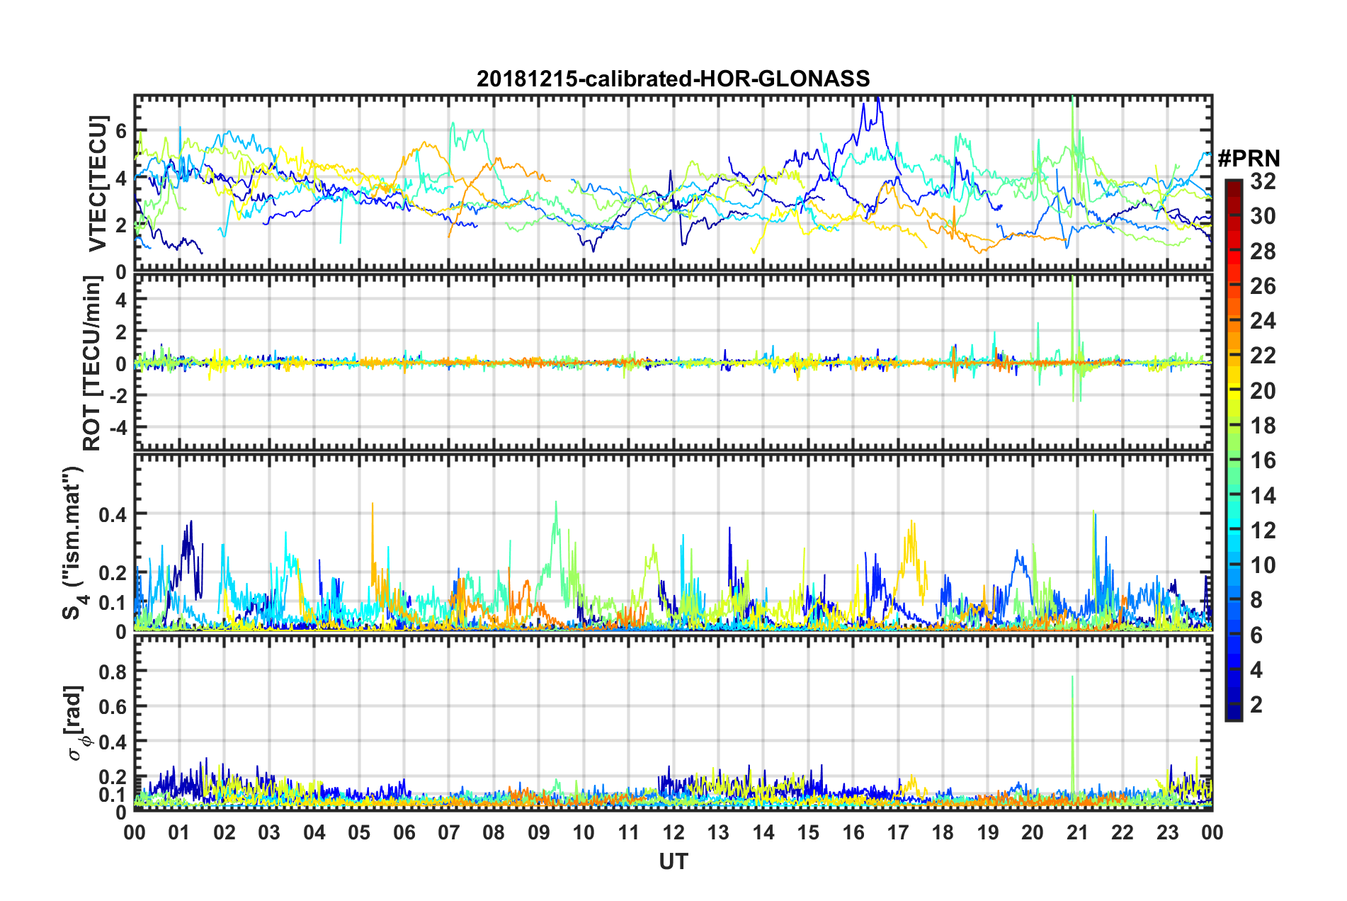Viewport: 1347px width, 901px height.
Task: Click colorbar tick label 24
Action: (1263, 321)
